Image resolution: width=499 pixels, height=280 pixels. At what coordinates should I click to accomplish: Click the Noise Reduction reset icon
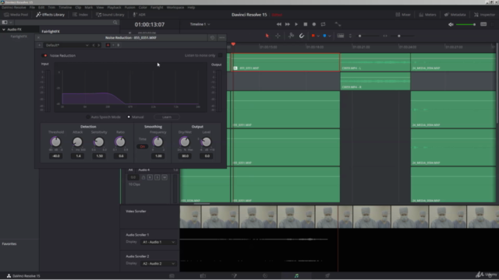(x=212, y=37)
